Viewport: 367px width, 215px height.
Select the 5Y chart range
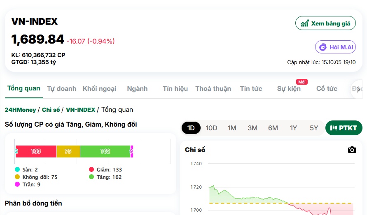click(x=314, y=128)
